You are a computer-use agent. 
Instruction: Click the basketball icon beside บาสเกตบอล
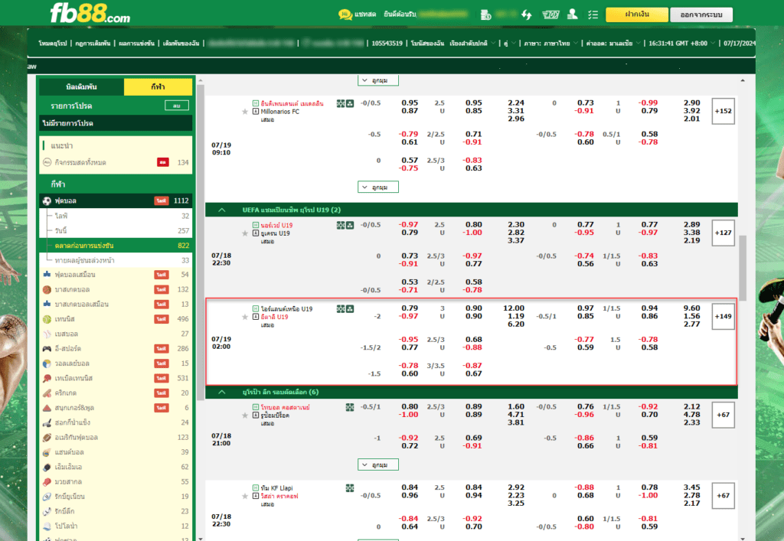click(x=47, y=289)
